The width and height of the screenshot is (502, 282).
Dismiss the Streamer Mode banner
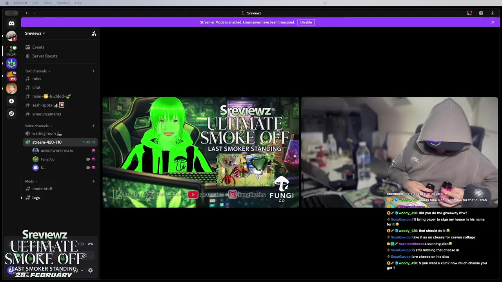pyautogui.click(x=493, y=22)
